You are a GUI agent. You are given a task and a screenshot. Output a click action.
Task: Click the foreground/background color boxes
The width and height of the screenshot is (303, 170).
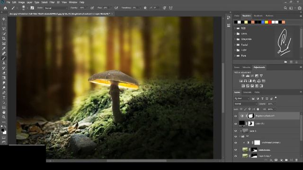click(3, 131)
